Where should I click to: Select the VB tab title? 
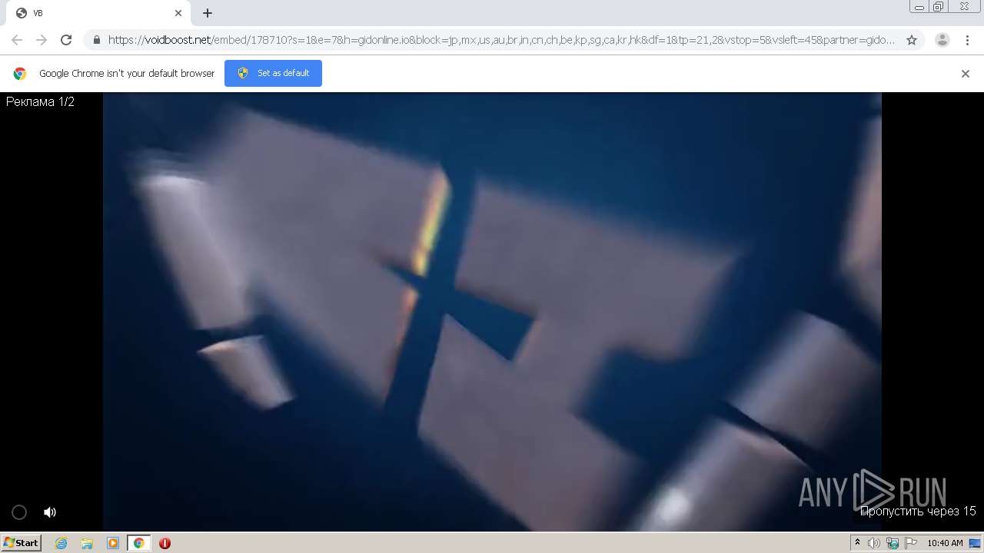38,13
